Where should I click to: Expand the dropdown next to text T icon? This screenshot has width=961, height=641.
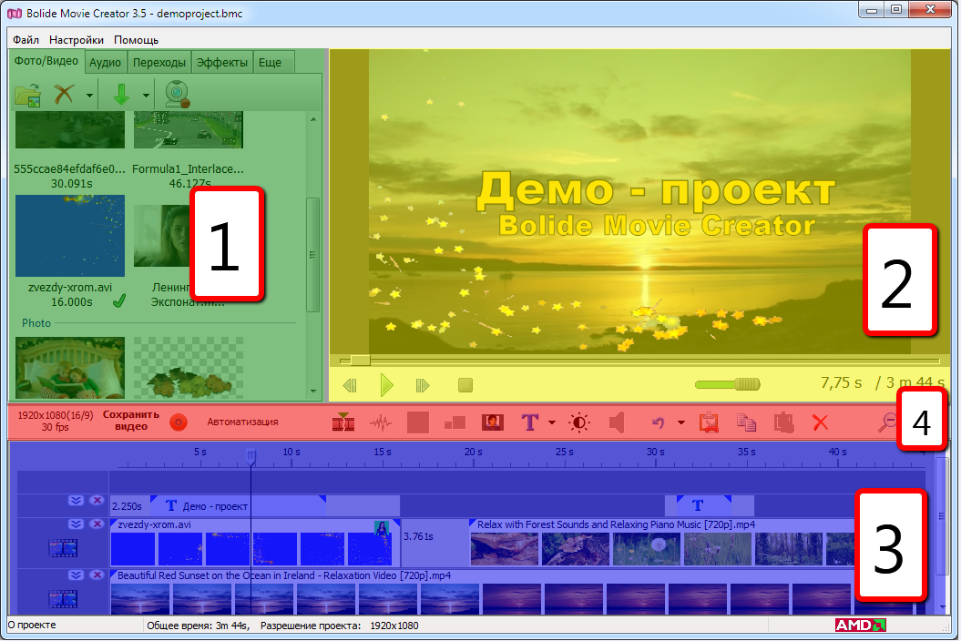point(552,422)
